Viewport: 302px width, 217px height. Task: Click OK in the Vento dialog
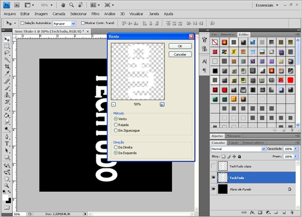[180, 46]
